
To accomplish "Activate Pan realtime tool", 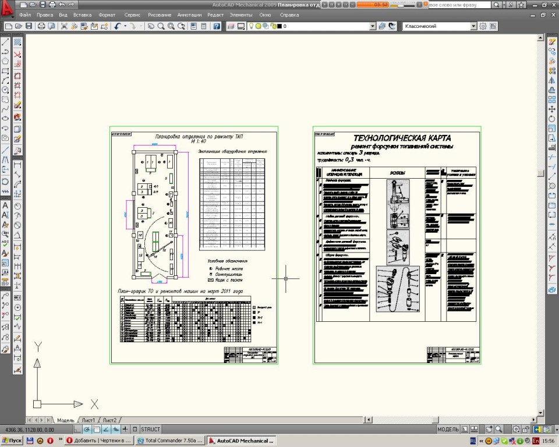I will click(x=151, y=26).
